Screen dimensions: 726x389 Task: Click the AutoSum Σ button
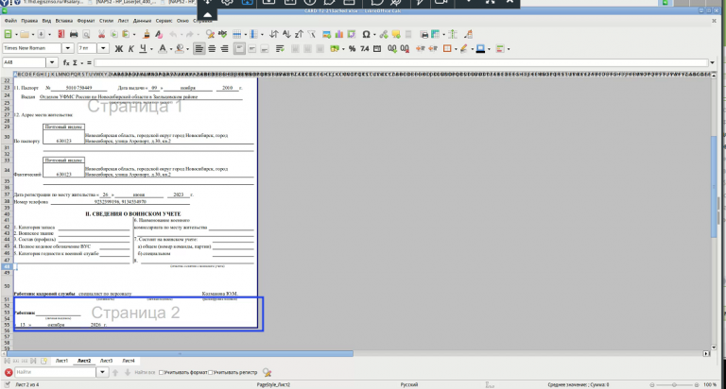click(x=75, y=62)
